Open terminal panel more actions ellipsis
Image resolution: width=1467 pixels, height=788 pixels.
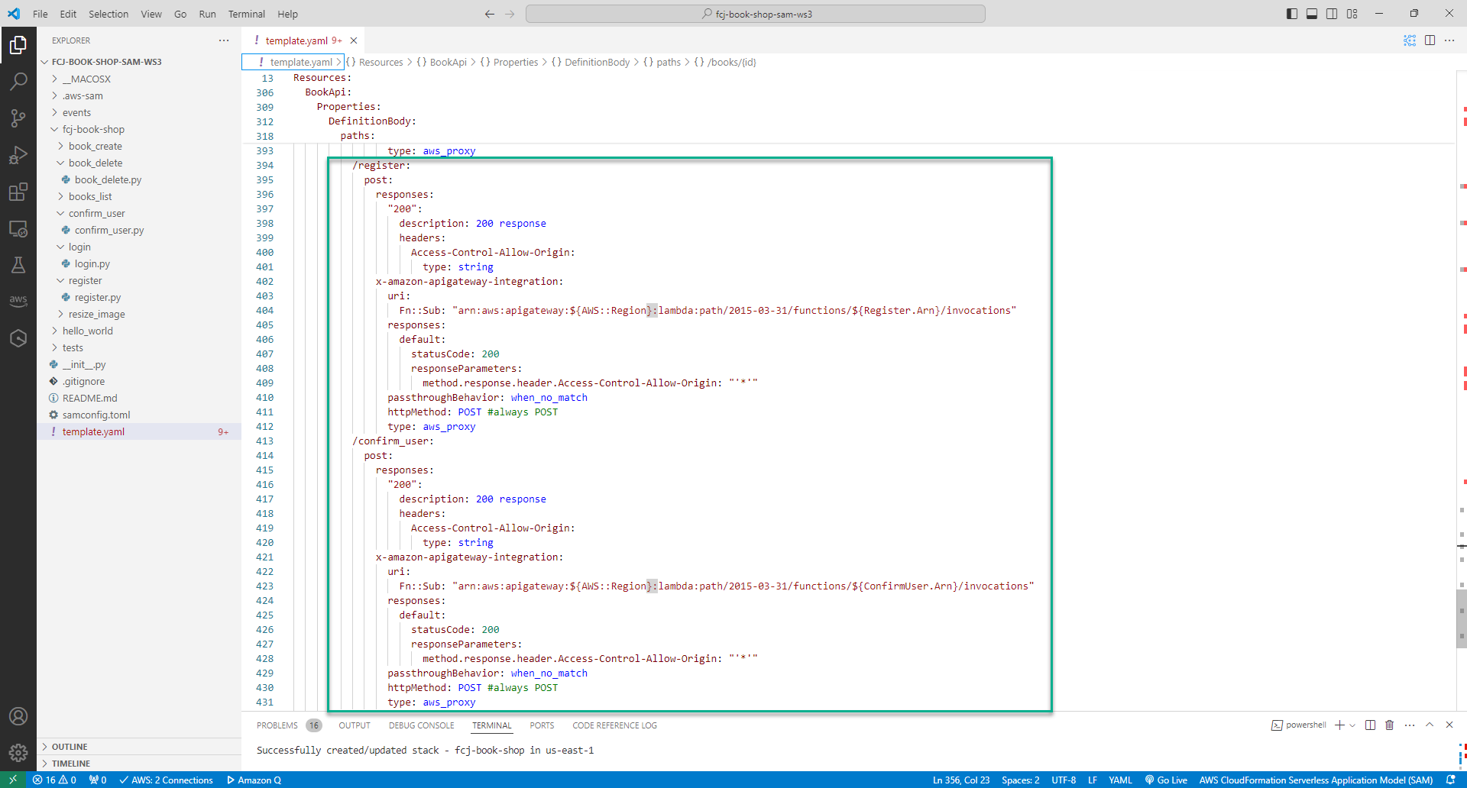pyautogui.click(x=1410, y=725)
